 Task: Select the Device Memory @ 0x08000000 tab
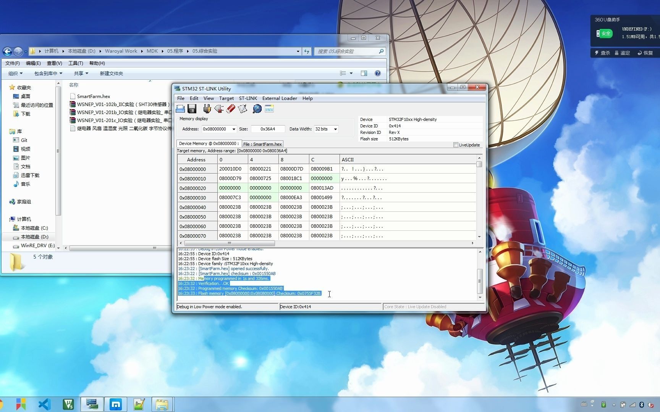(x=209, y=143)
